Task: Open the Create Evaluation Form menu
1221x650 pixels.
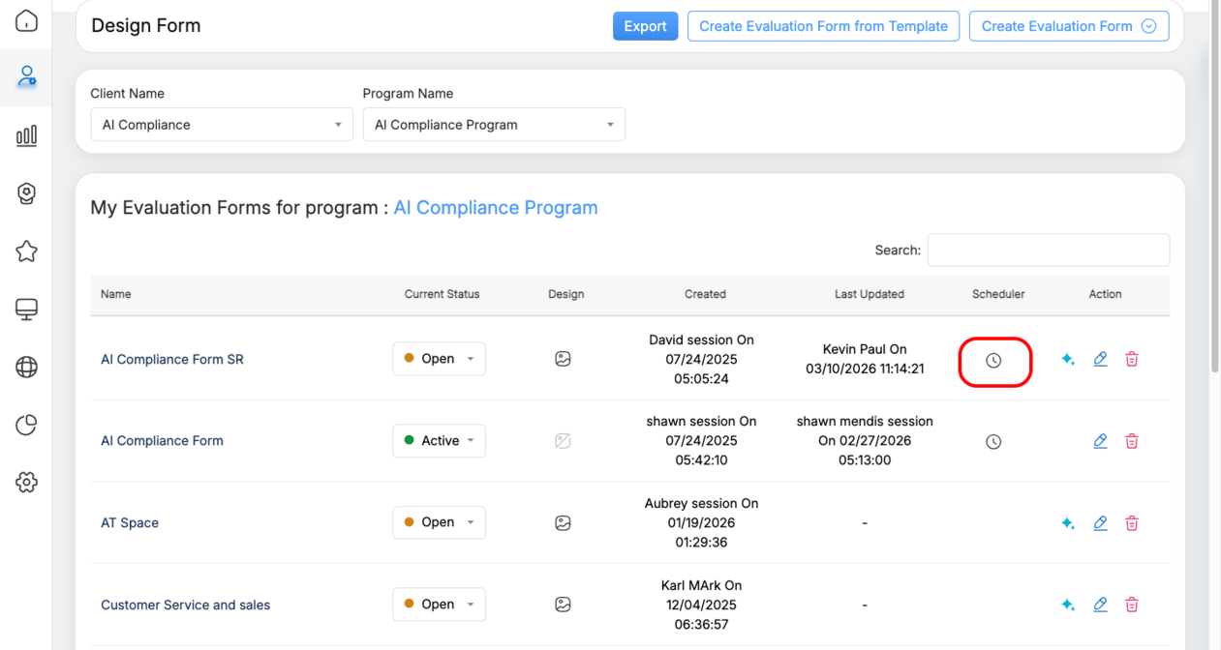Action: [1068, 26]
